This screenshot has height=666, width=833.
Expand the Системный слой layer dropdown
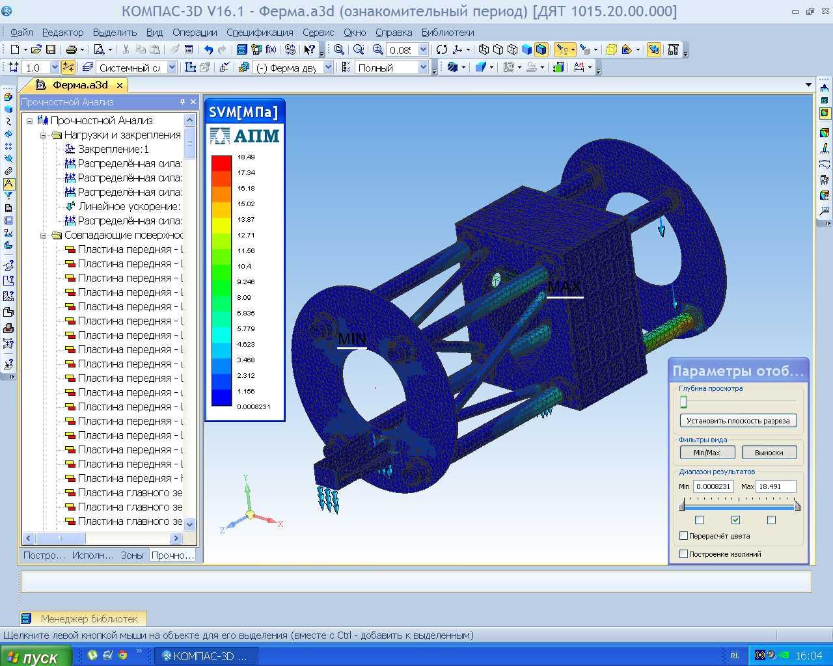tap(172, 68)
